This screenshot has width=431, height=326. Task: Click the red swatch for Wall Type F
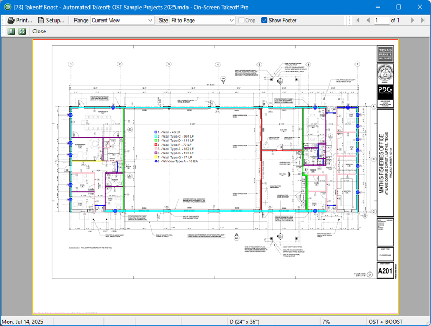point(156,145)
